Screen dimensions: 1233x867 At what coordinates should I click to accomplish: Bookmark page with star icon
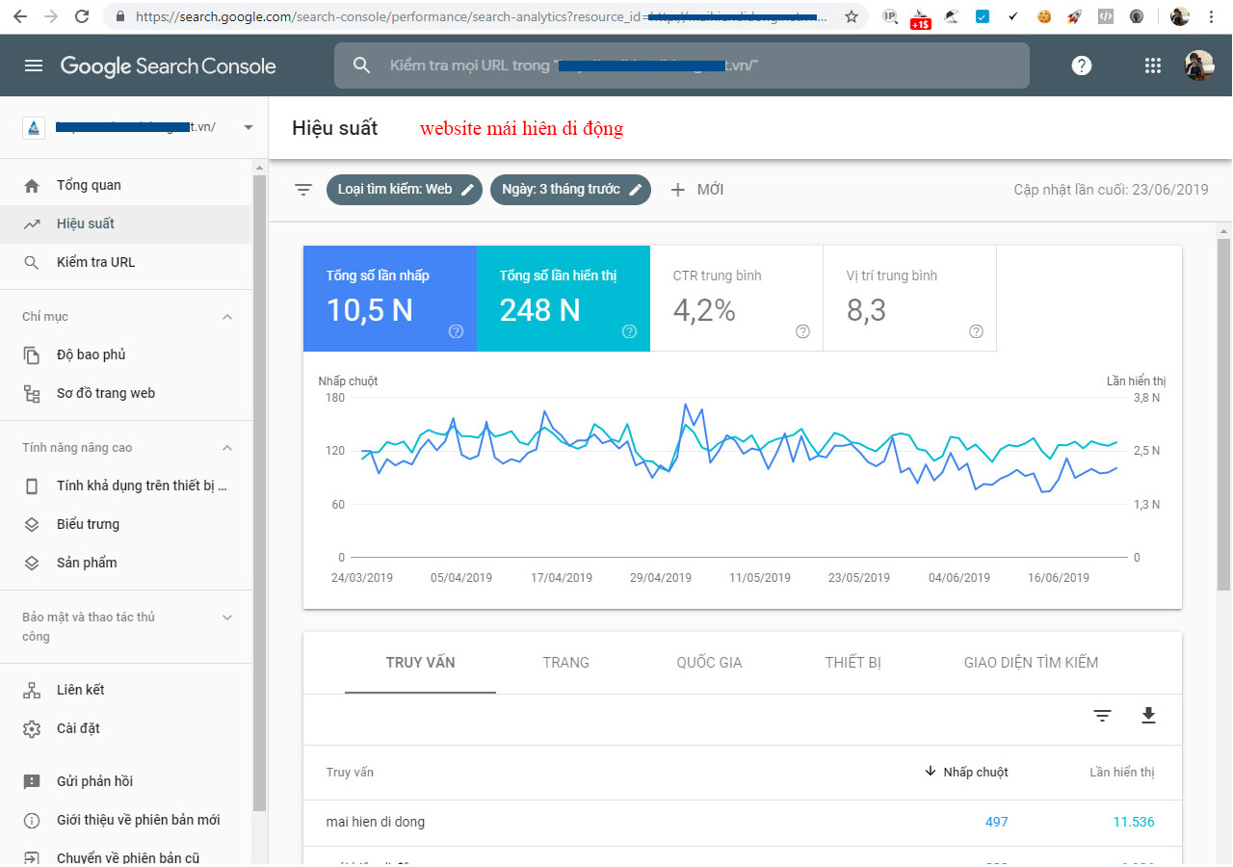(851, 16)
